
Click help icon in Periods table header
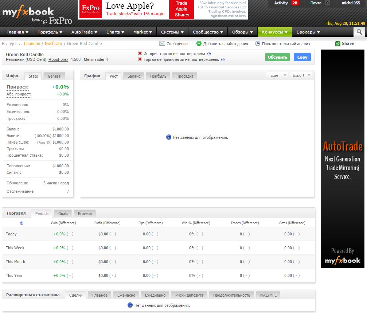(22, 223)
